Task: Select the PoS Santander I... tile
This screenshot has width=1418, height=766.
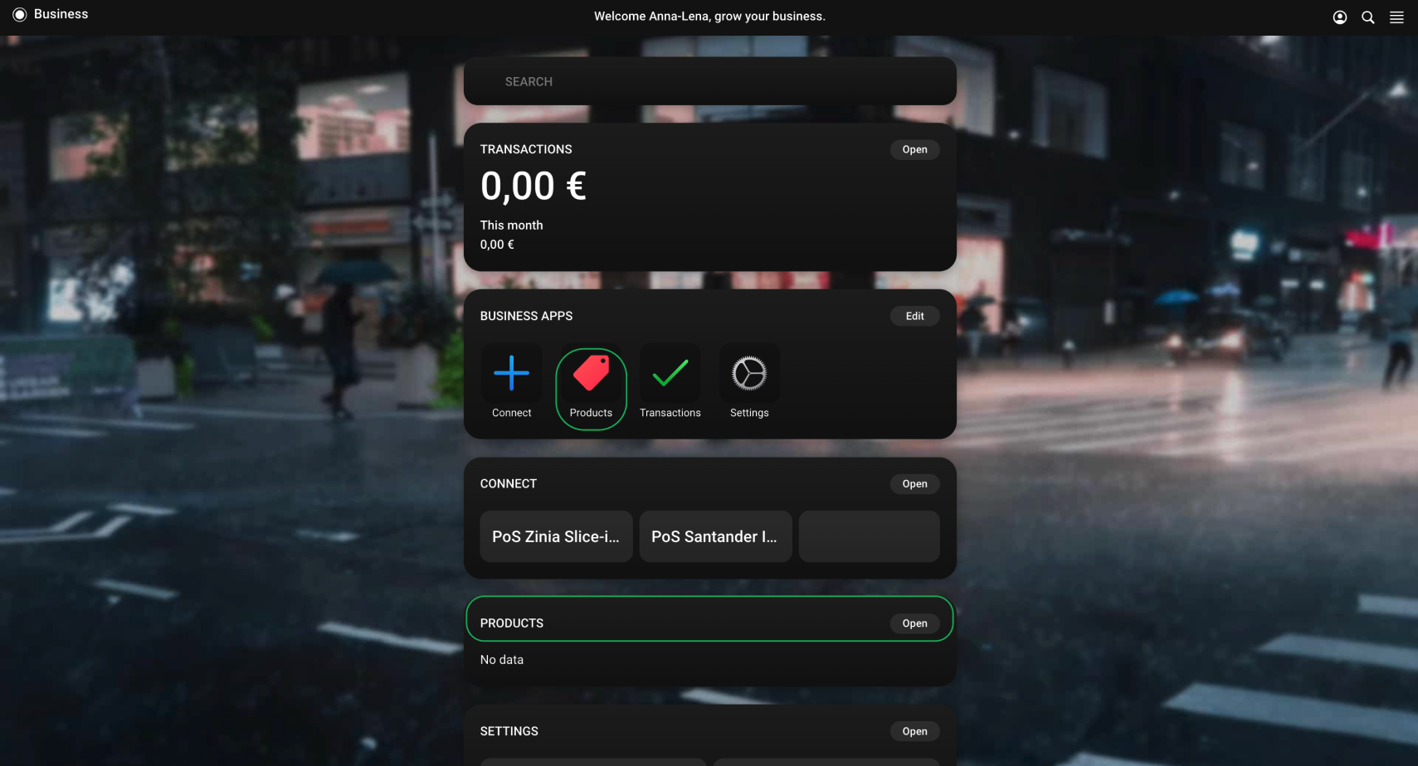Action: click(x=715, y=536)
